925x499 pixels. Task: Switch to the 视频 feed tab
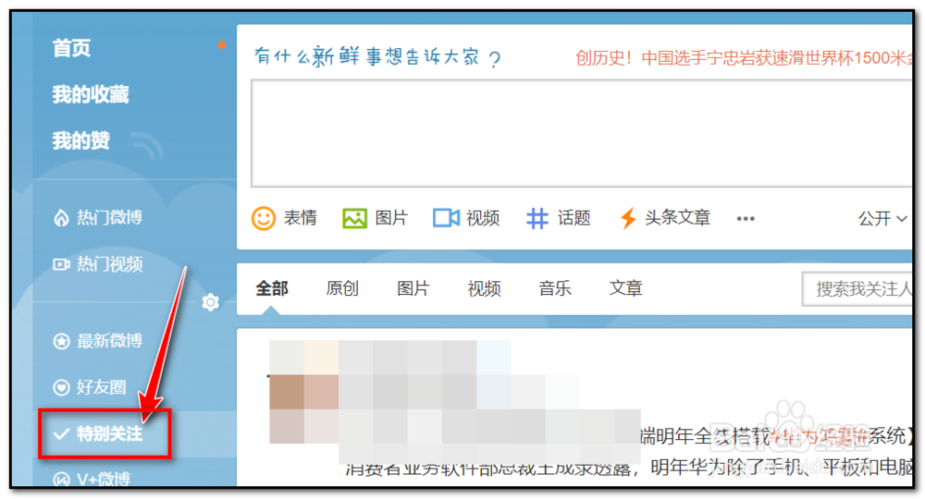point(485,288)
